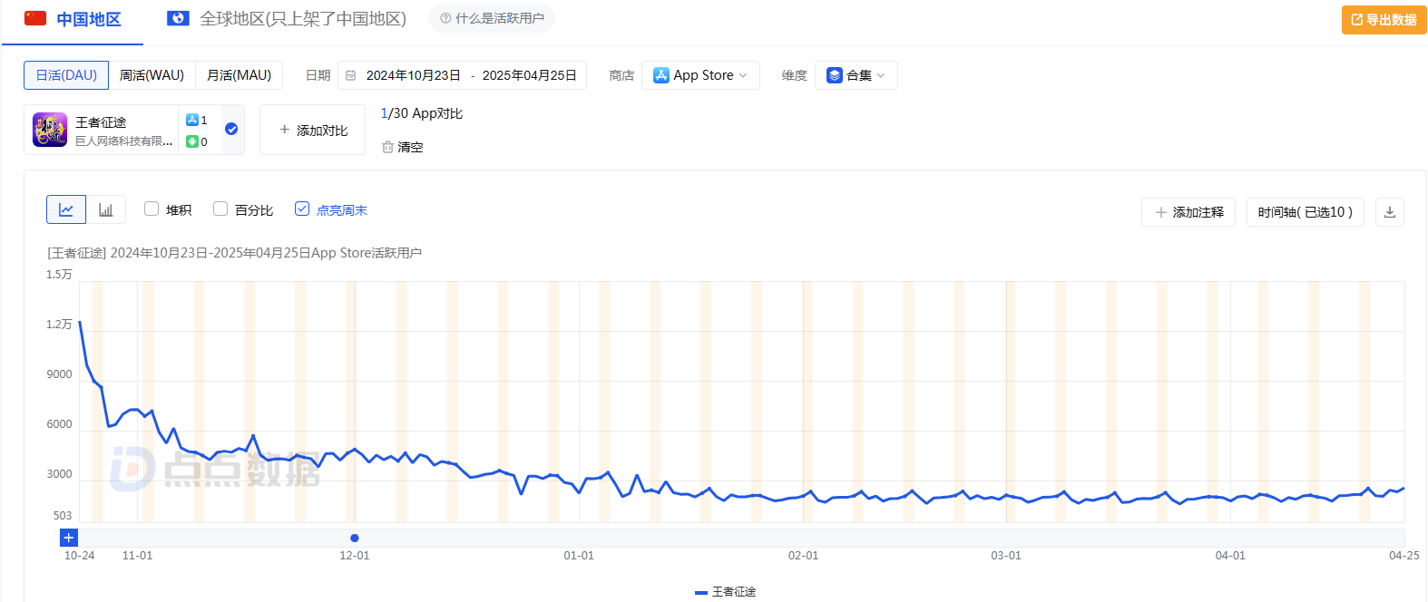The image size is (1428, 602).
Task: Click the download chart icon
Action: click(x=1390, y=212)
